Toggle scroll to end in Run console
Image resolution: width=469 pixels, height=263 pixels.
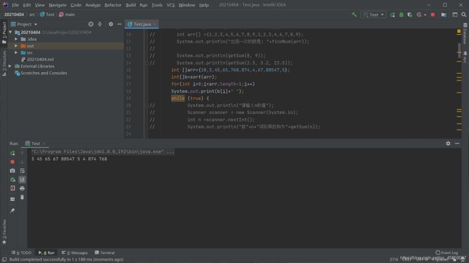22,180
